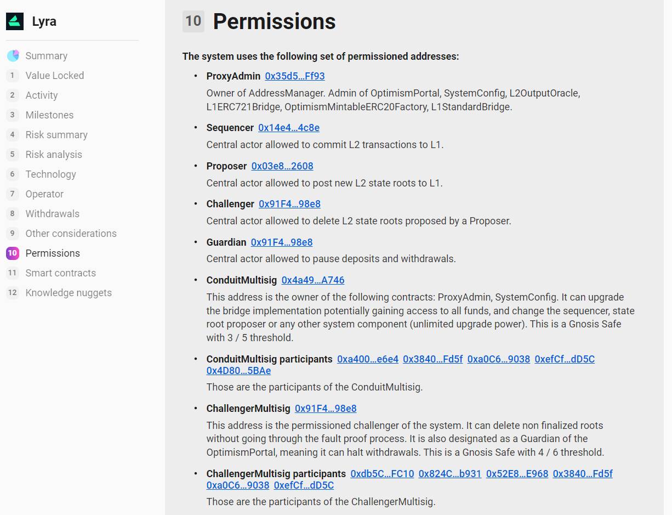Click the number 7 Operator badge
The image size is (672, 515).
[x=13, y=194]
